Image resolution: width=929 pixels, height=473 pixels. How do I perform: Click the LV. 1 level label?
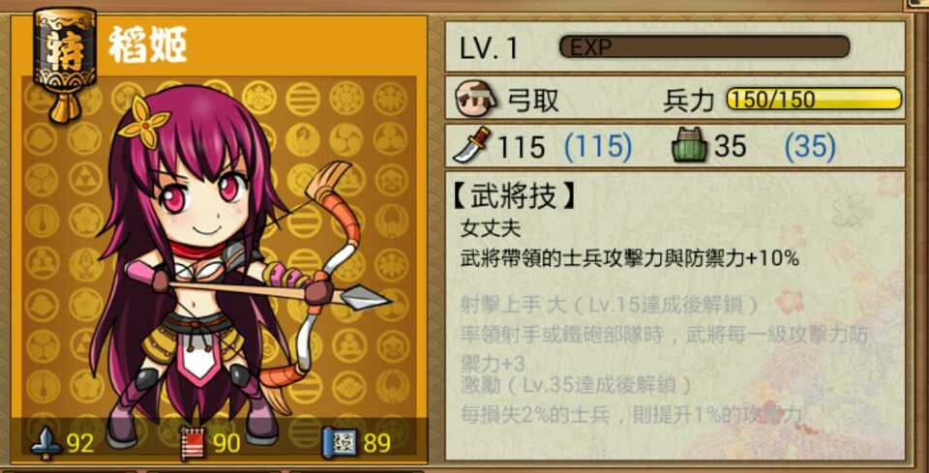(488, 48)
